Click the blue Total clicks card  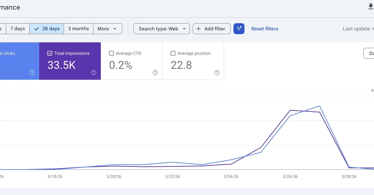click(19, 61)
